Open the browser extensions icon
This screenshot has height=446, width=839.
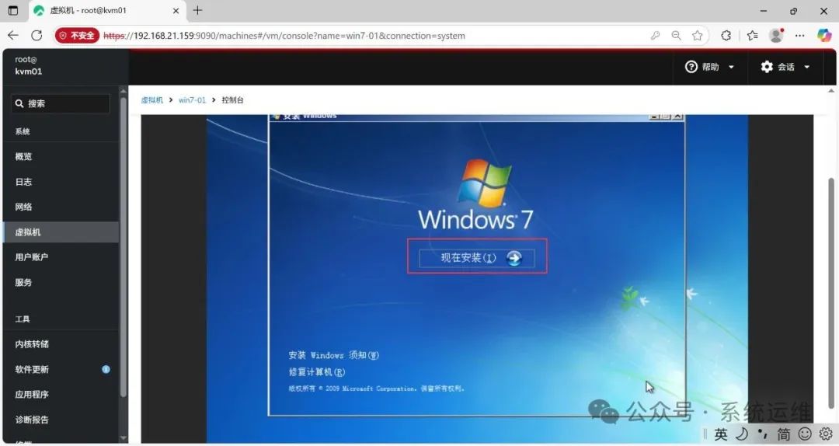coord(726,36)
